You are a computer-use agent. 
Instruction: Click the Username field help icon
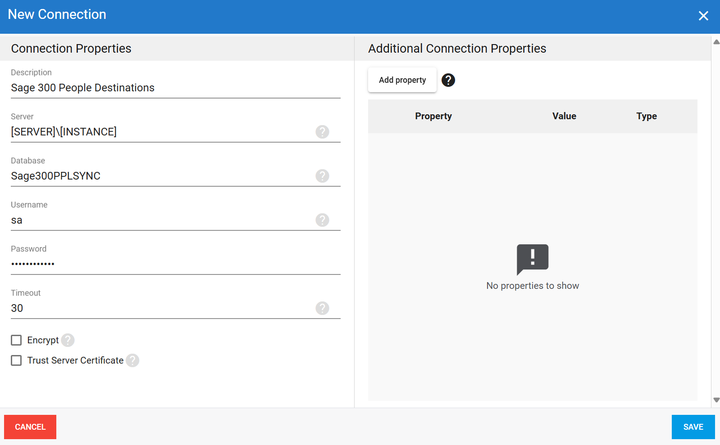(x=322, y=220)
